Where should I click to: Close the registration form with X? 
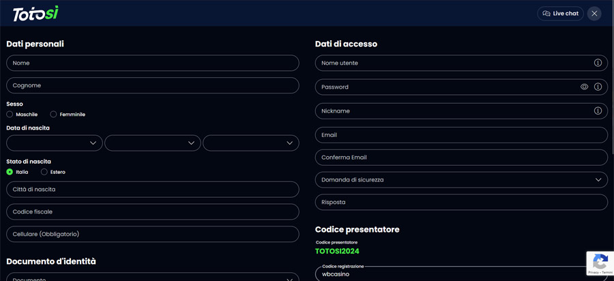(594, 14)
